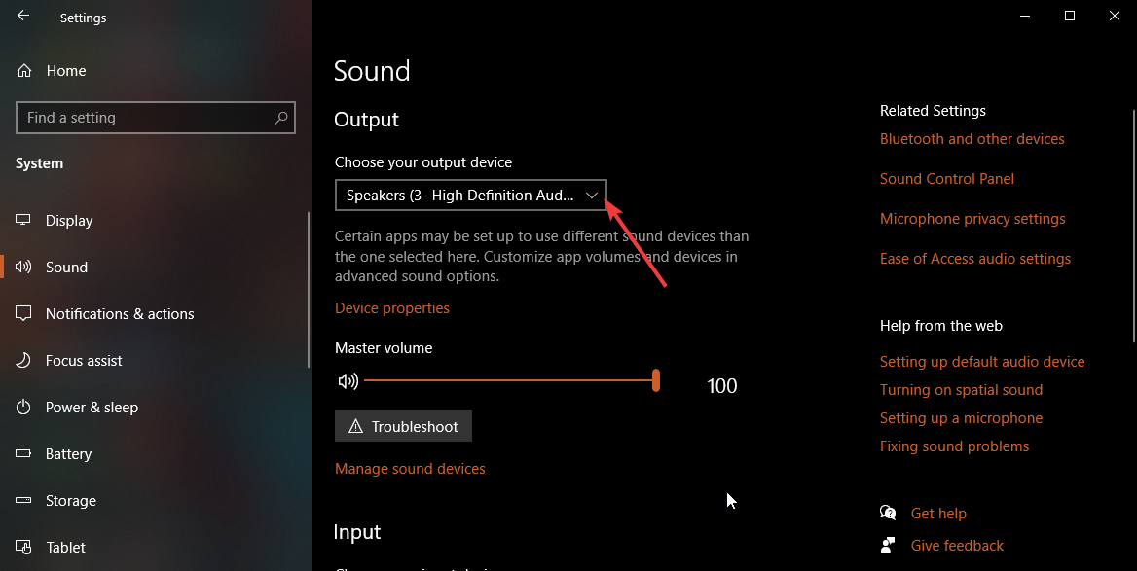Click the Home icon in sidebar
The image size is (1137, 571).
point(24,71)
